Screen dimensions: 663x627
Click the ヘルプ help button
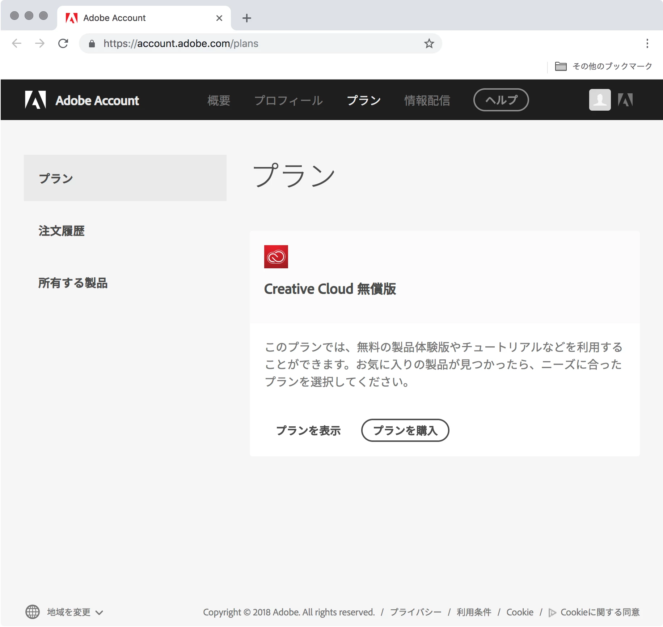click(501, 100)
